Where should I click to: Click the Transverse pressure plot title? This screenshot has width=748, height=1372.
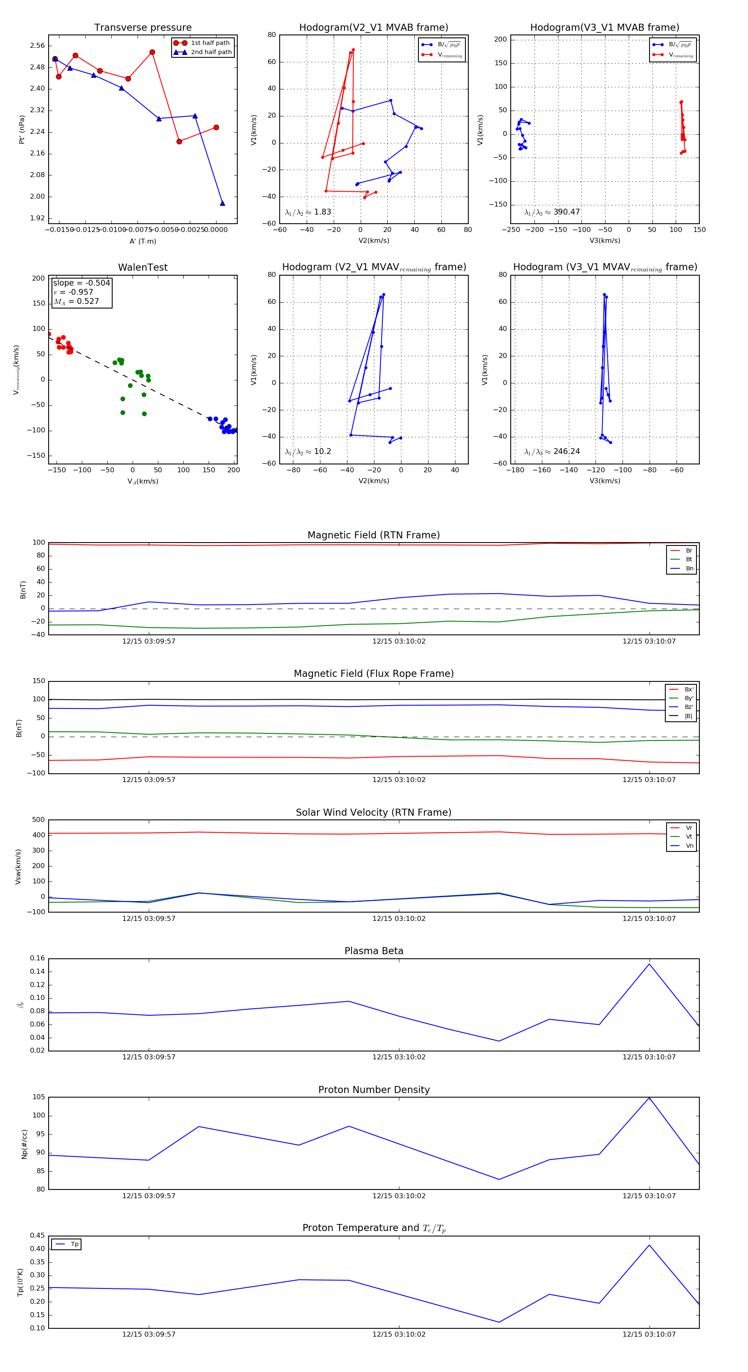click(143, 28)
